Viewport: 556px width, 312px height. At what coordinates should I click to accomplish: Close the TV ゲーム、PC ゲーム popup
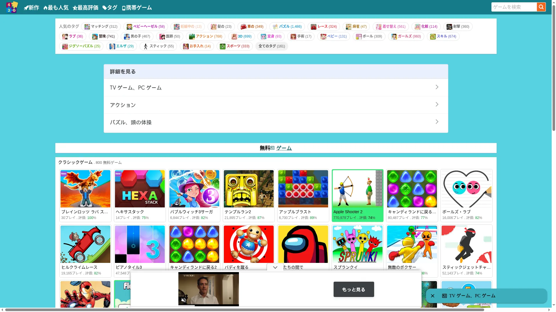(x=432, y=296)
